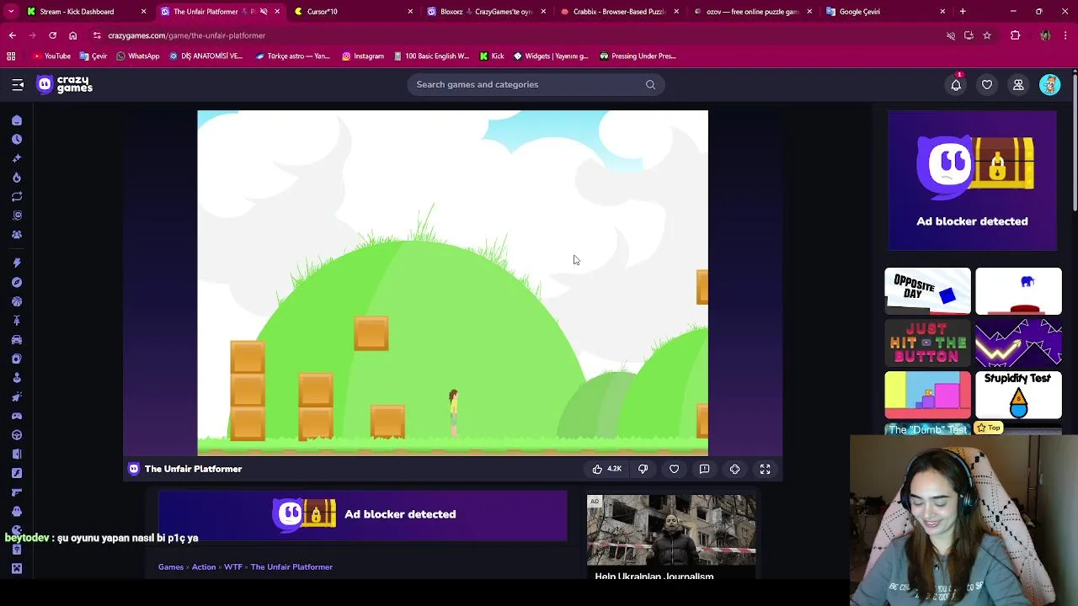Viewport: 1078px width, 606px height.
Task: Open recently played clock icon
Action: (17, 139)
